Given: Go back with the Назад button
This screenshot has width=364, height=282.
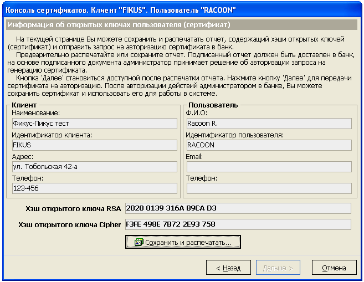Looking at the screenshot, I should click(x=228, y=268).
